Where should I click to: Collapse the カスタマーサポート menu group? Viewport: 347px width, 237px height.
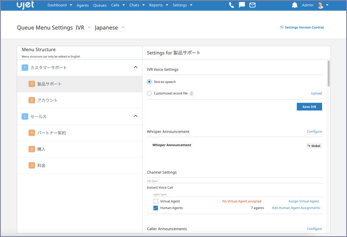pos(136,67)
